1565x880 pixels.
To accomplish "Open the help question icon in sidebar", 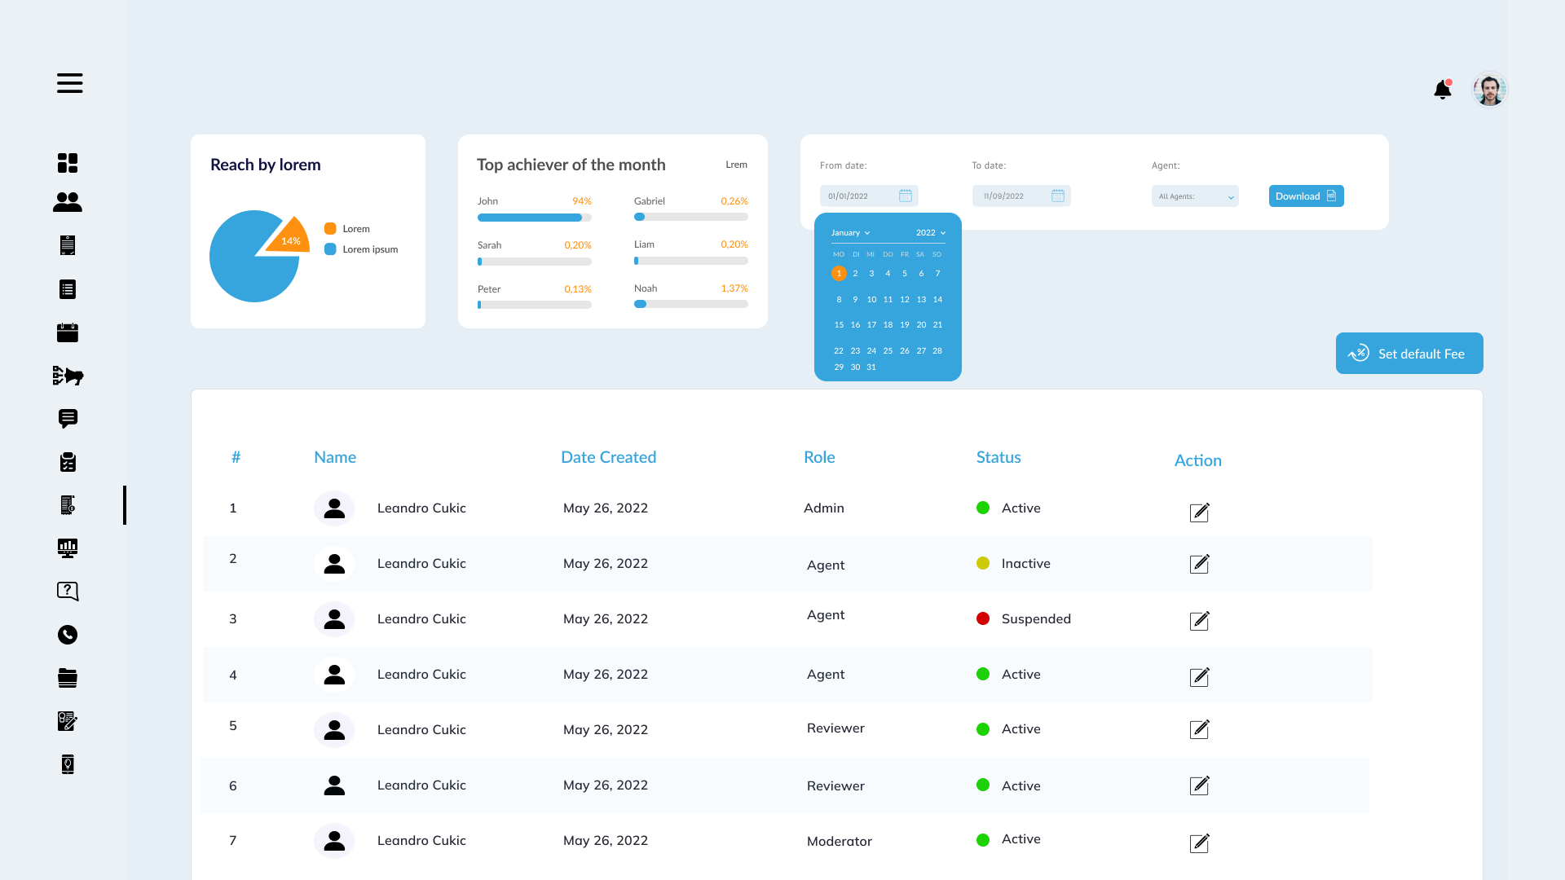I will point(68,592).
